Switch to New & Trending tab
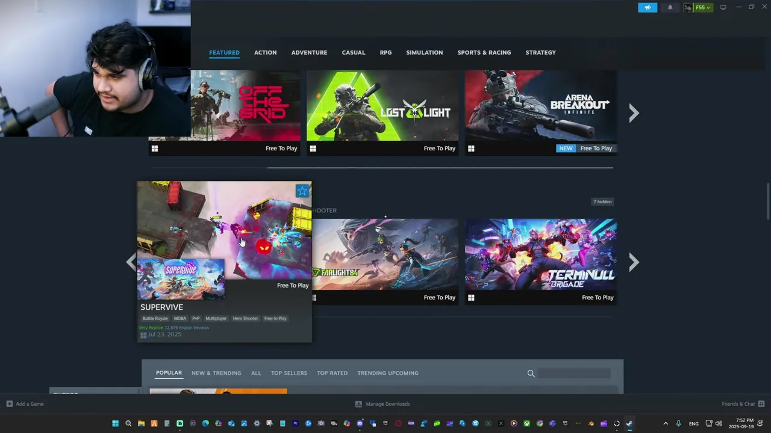The height and width of the screenshot is (433, 771). click(x=216, y=373)
